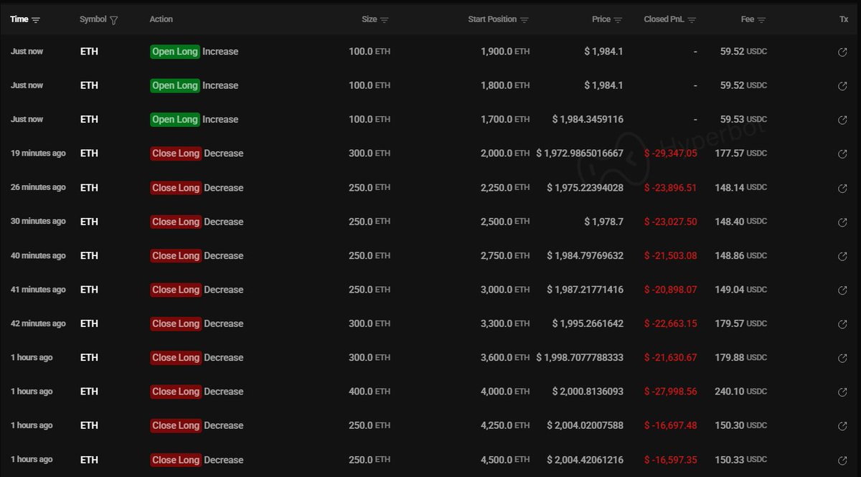Select the '40 minutes ago' time cell
This screenshot has width=861, height=477.
pos(38,255)
